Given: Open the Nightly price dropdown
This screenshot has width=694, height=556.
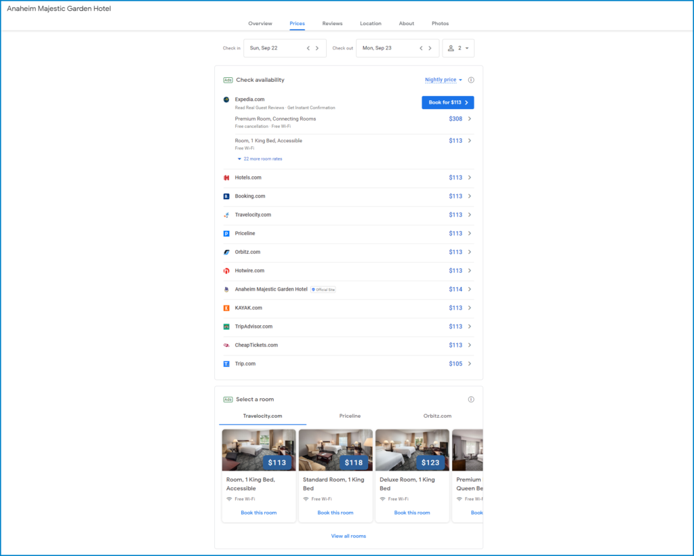Looking at the screenshot, I should (x=443, y=80).
